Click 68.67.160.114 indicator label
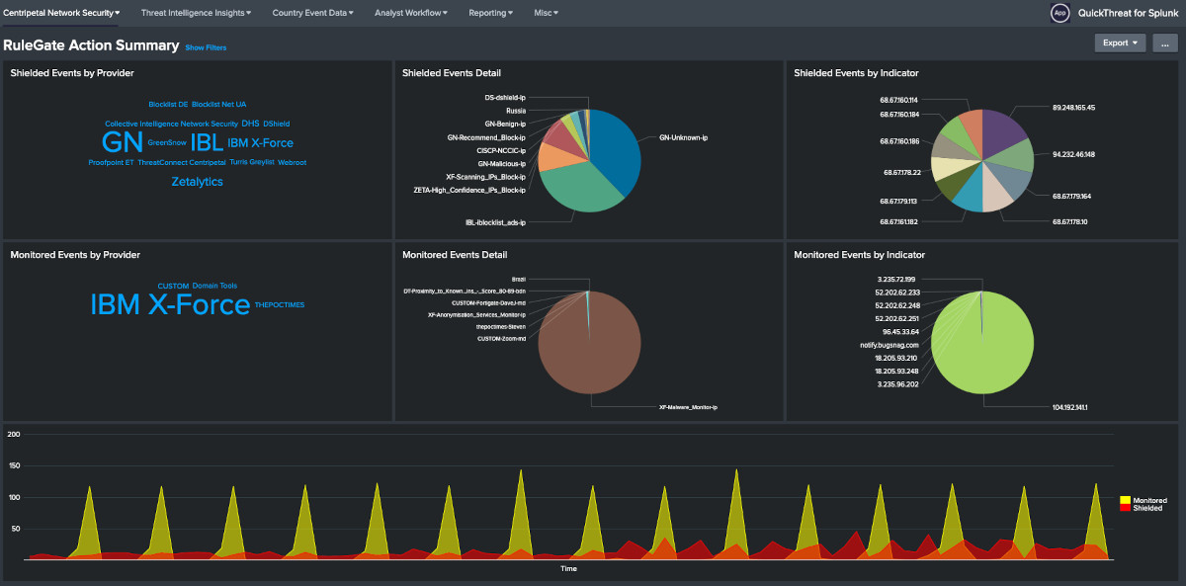This screenshot has height=586, width=1186. [898, 100]
